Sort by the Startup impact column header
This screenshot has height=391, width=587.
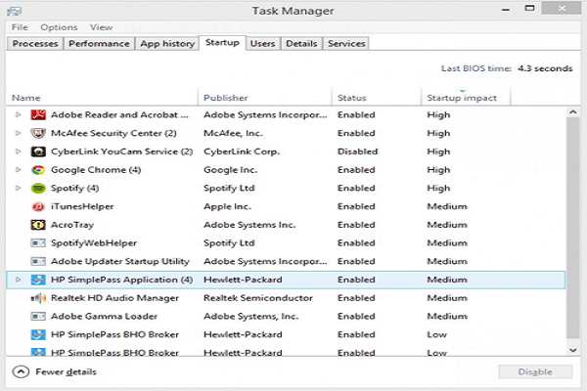click(x=462, y=98)
